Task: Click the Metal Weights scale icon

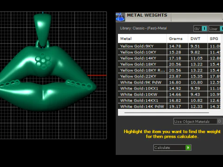Action: point(120,17)
